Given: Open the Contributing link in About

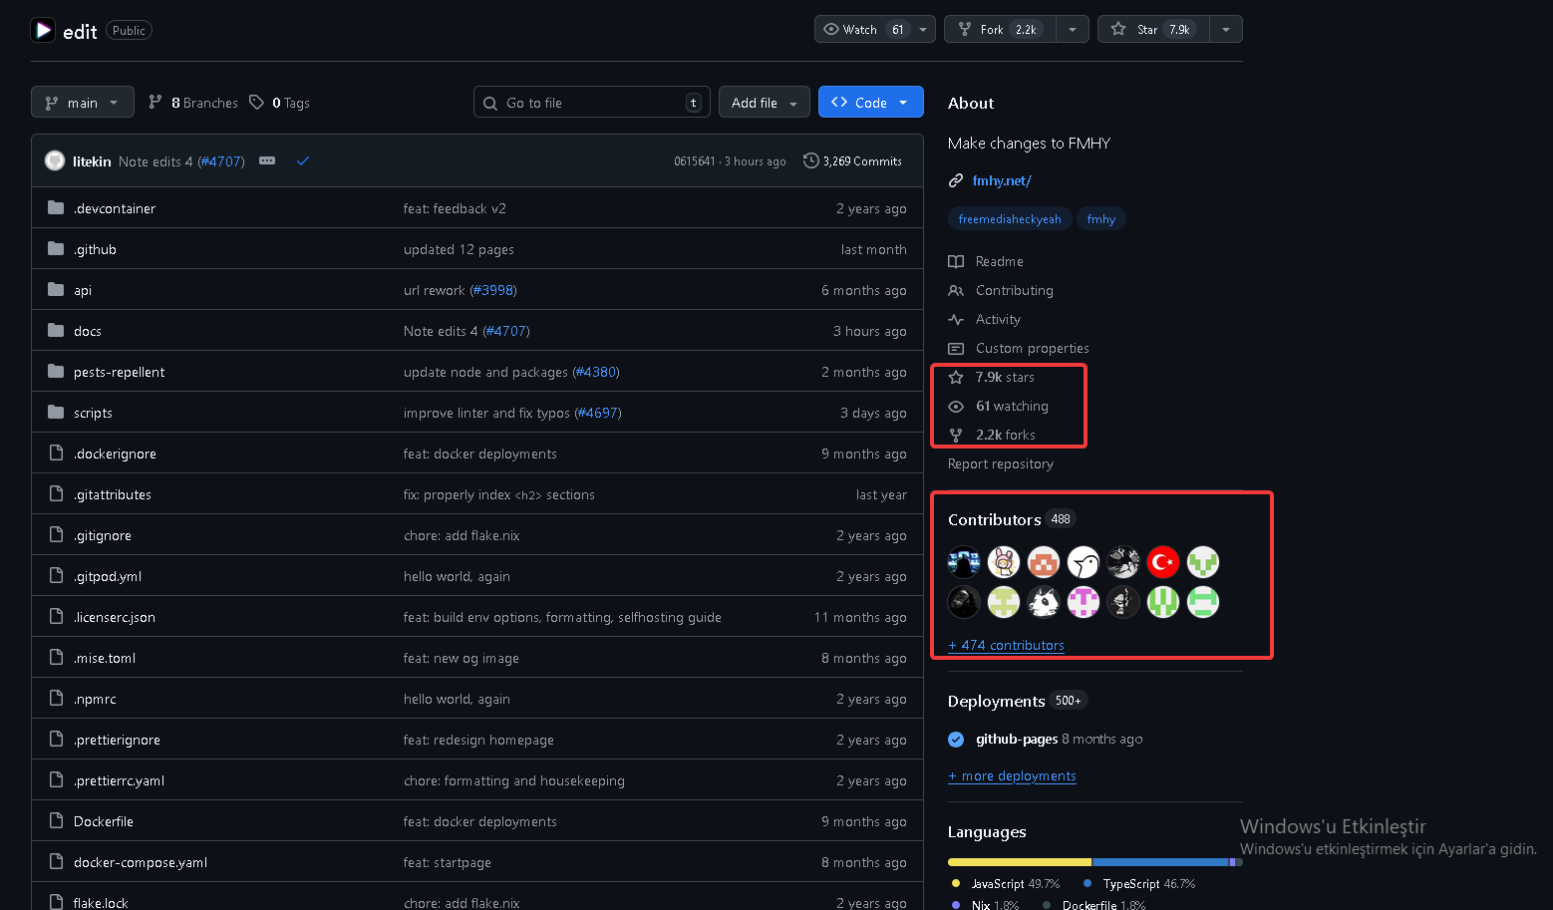Looking at the screenshot, I should [1014, 290].
